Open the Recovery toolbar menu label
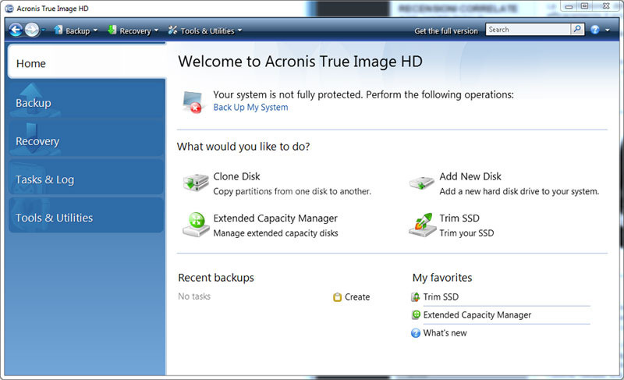Screen dimensions: 624x380 point(135,30)
